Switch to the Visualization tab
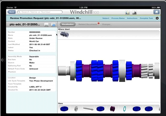 point(68,24)
